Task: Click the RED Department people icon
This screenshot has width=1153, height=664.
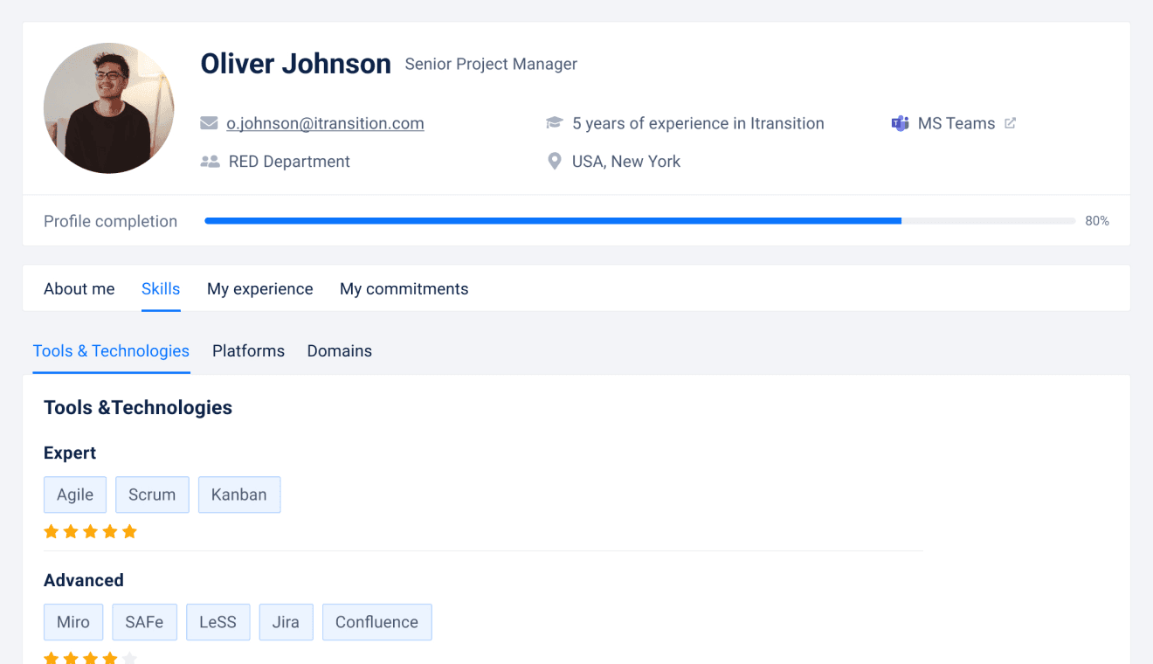Action: pos(210,162)
